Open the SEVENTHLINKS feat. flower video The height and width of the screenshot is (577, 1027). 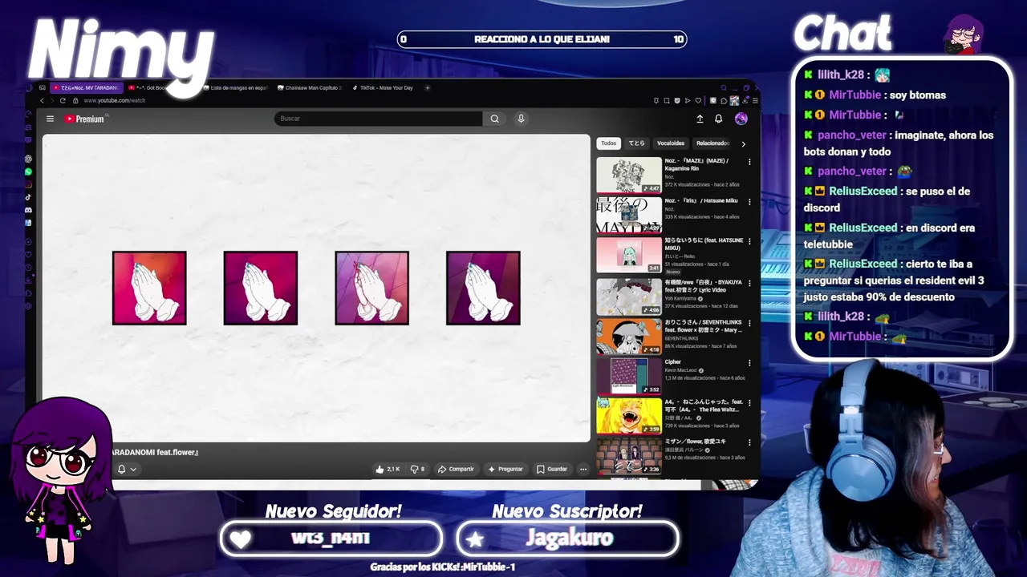[629, 337]
